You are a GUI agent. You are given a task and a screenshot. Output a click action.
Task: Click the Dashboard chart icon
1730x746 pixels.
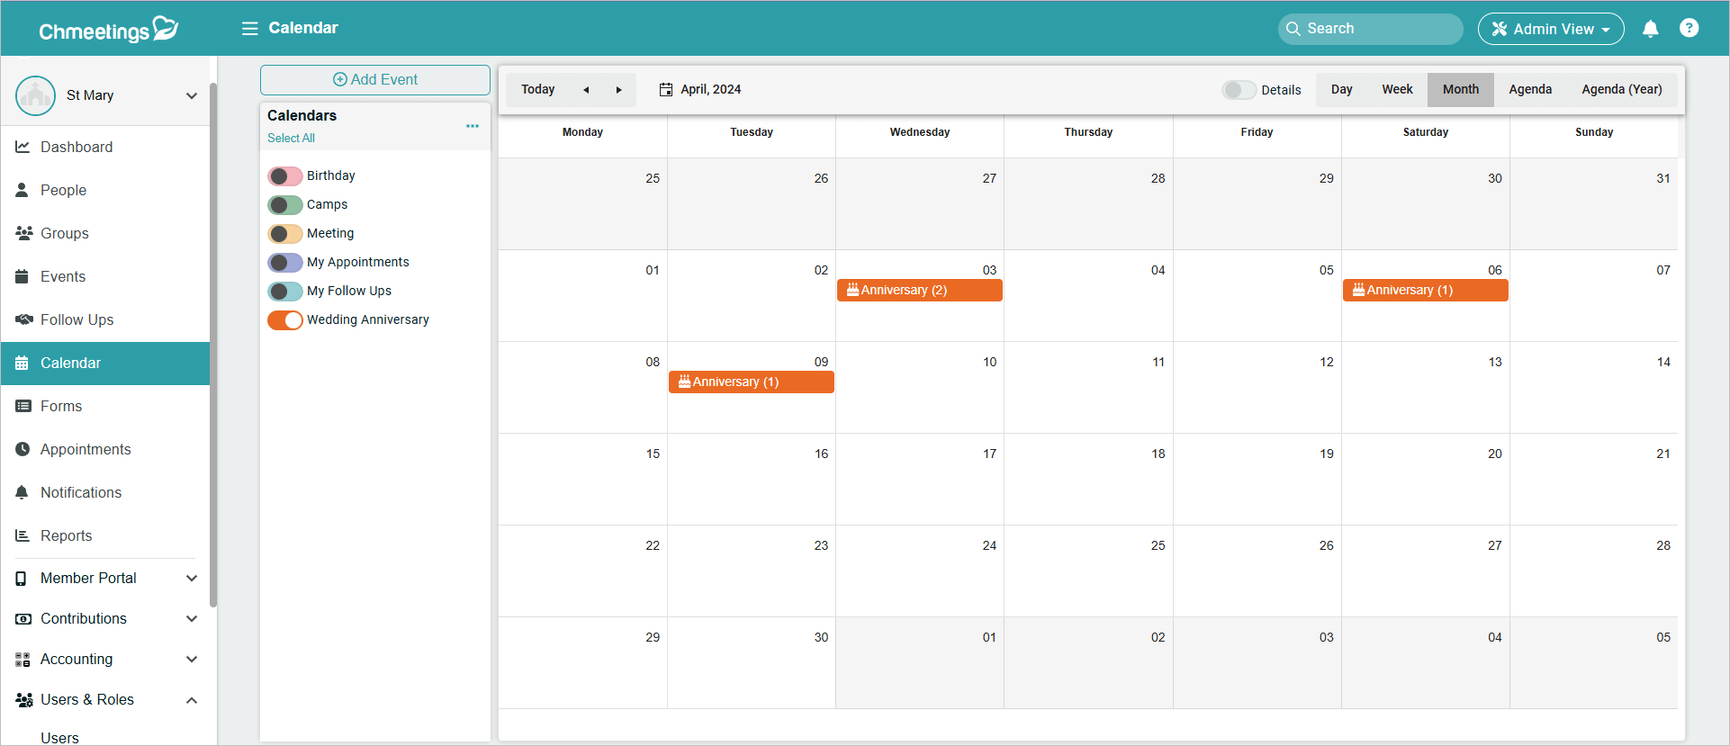[x=23, y=147]
